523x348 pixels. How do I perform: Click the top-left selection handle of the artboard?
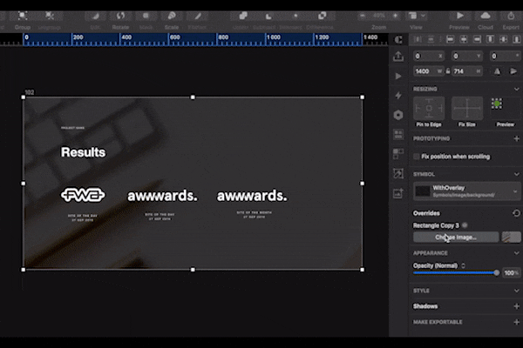24,97
